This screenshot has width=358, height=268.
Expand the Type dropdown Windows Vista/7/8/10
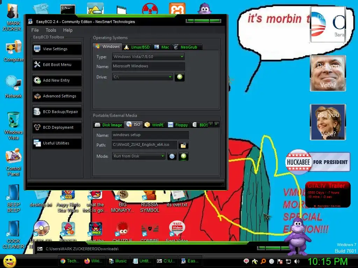[148, 57]
